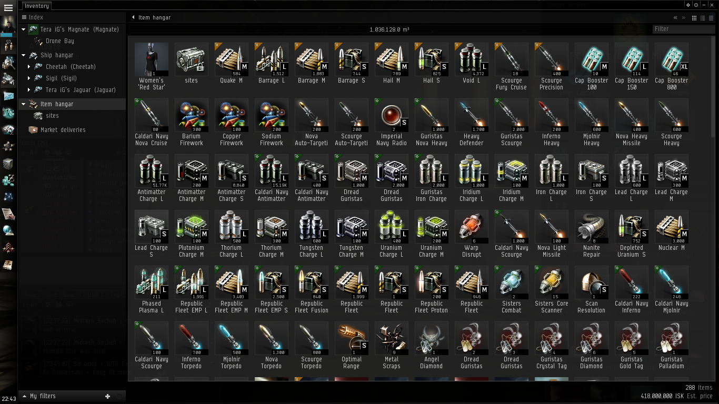Select the Sisters Core Scanner probe item
This screenshot has width=719, height=404.
click(x=552, y=289)
